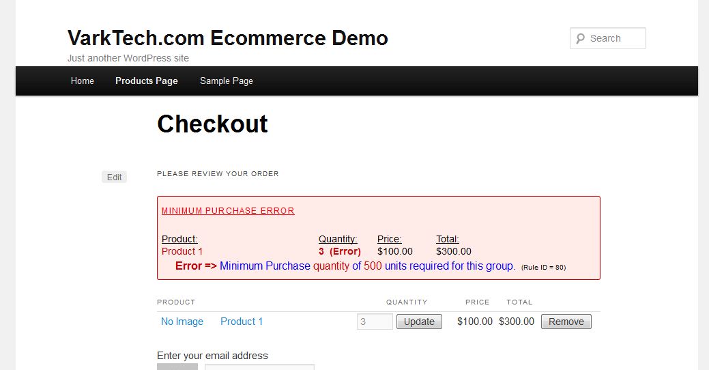Click the Edit button beside the order

click(x=115, y=177)
